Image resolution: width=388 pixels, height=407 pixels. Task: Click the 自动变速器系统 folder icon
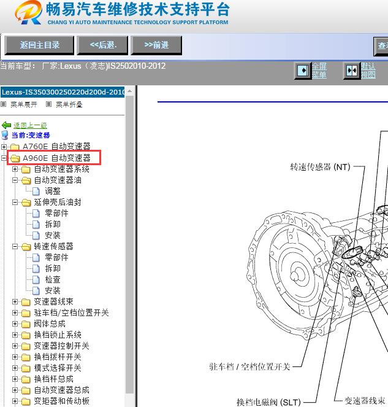coord(26,169)
